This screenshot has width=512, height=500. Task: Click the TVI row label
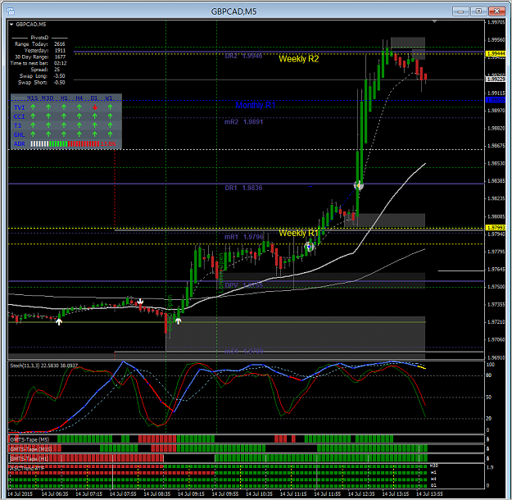pyautogui.click(x=20, y=107)
